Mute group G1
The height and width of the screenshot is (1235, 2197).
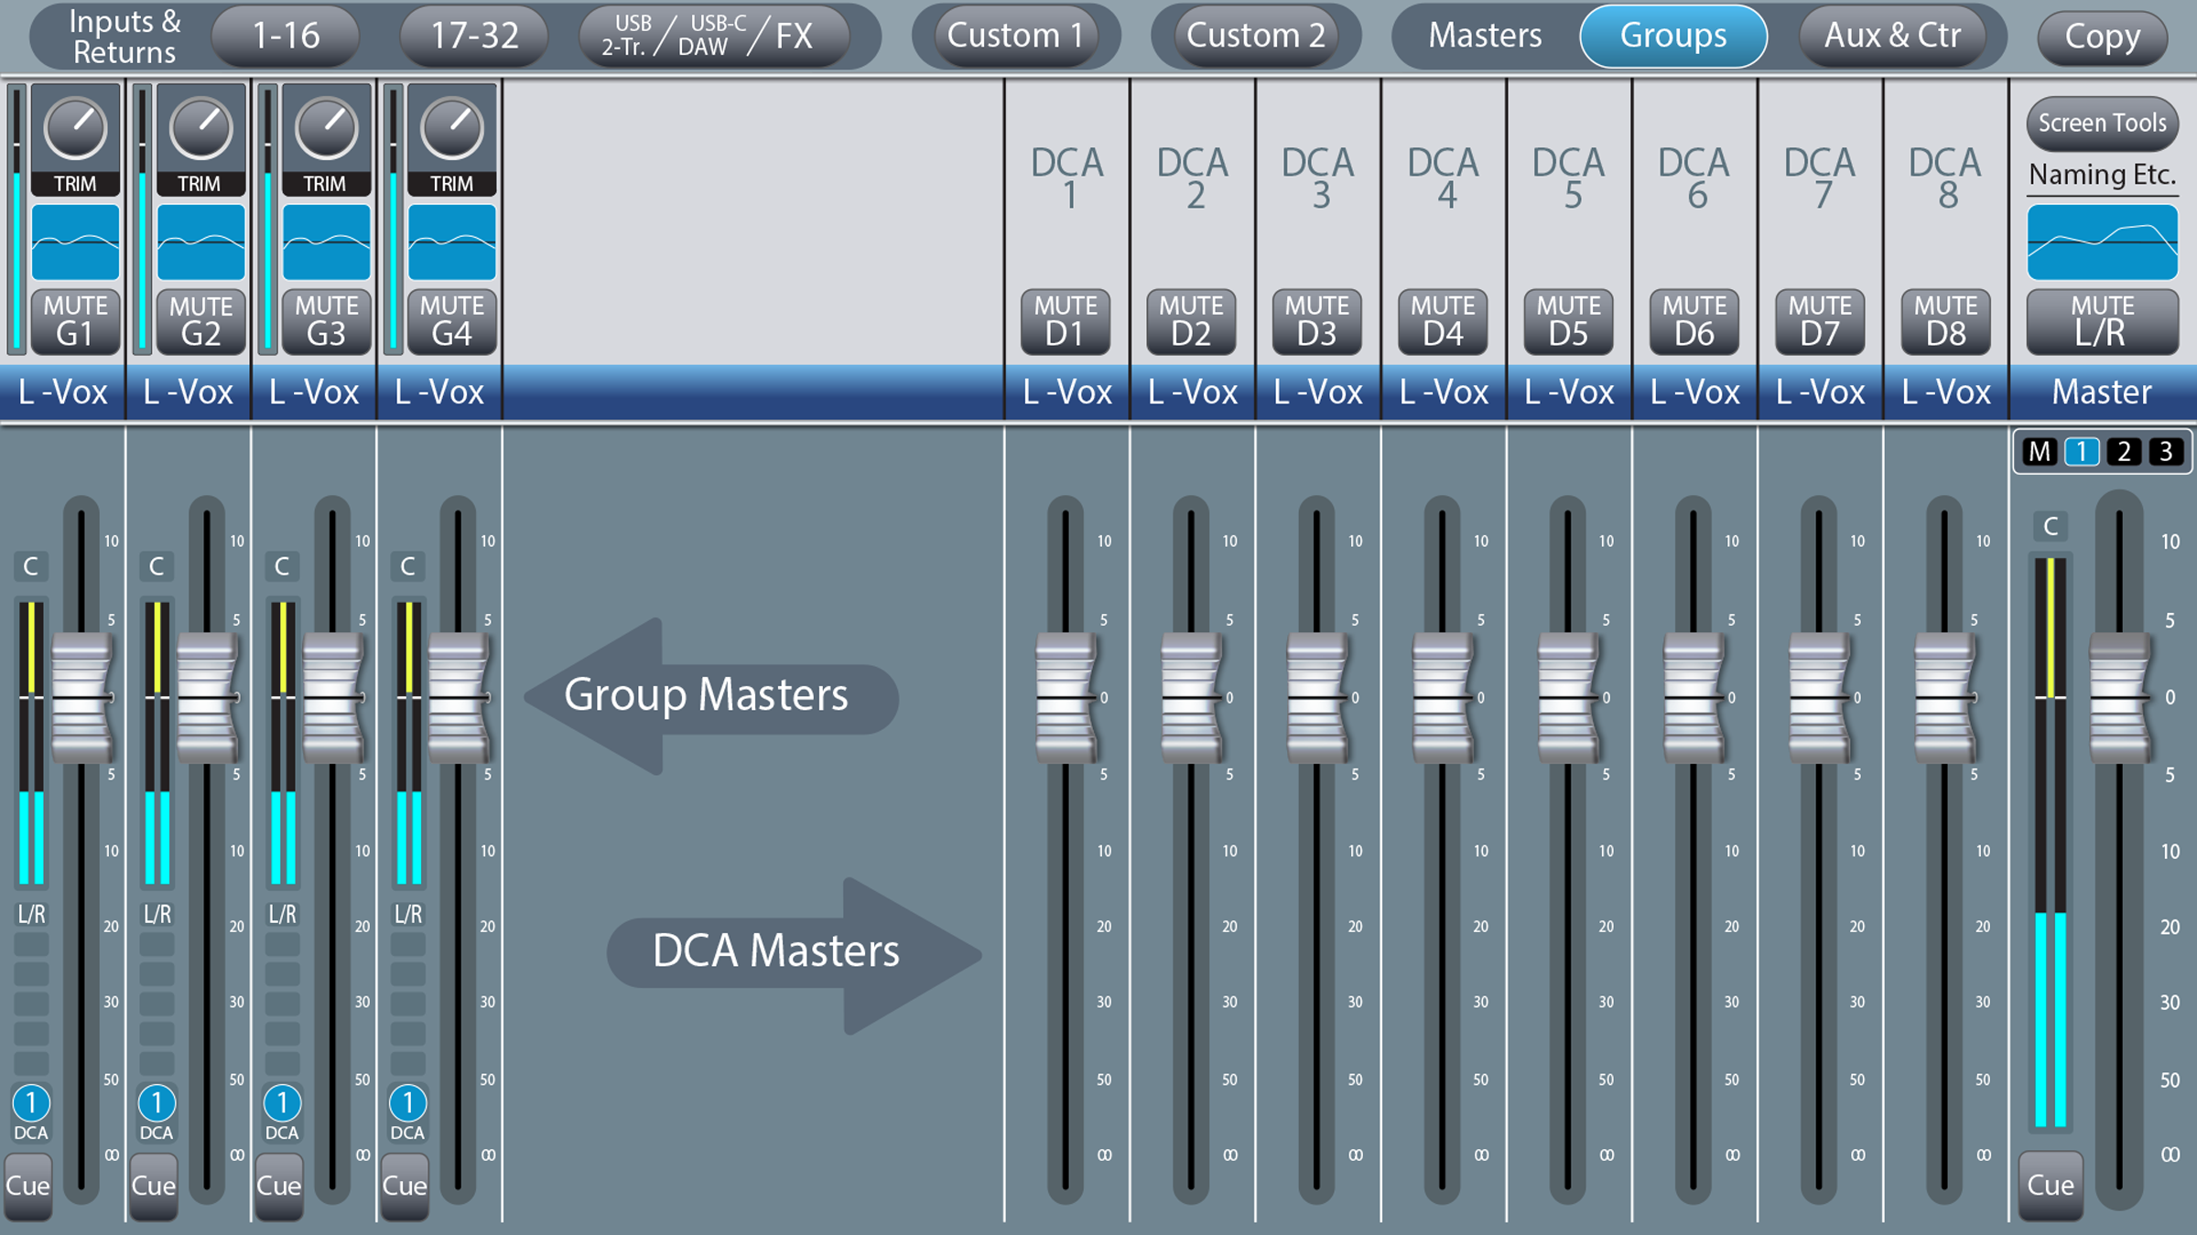click(x=75, y=321)
